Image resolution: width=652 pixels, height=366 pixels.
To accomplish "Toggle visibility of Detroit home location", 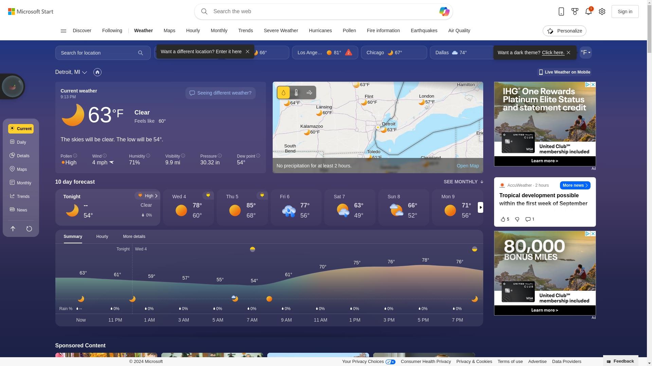I will coord(97,72).
